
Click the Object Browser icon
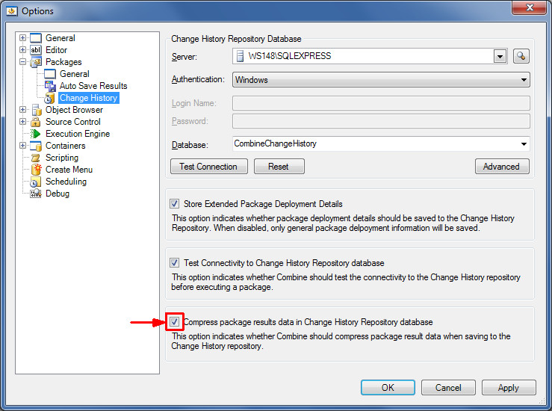[36, 110]
